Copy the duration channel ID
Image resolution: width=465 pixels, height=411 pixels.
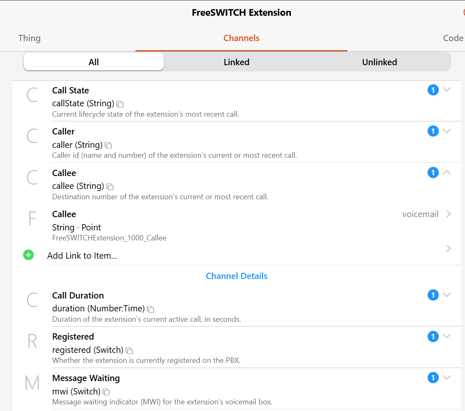[151, 309]
